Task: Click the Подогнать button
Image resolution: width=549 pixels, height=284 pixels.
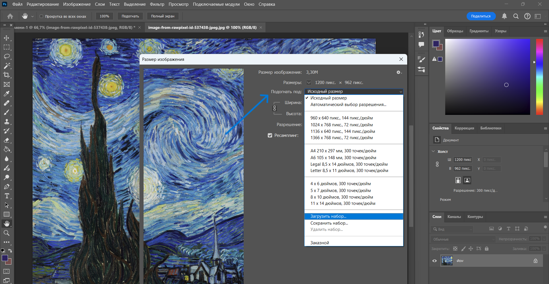Action: tap(130, 16)
